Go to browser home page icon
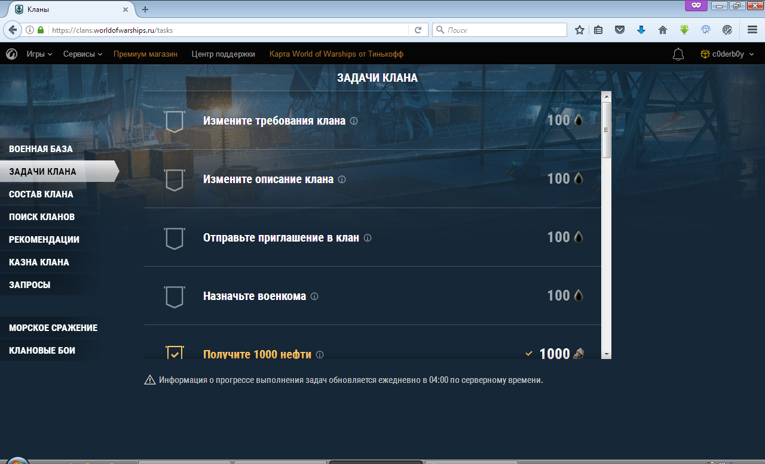765x464 pixels. pos(663,30)
